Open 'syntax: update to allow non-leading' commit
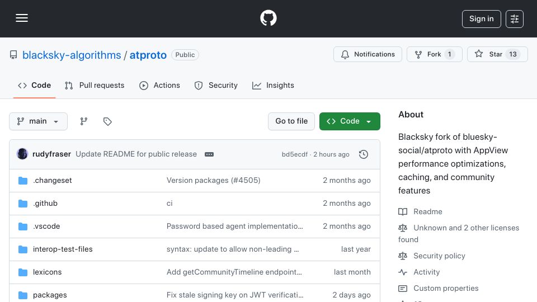 tap(233, 249)
